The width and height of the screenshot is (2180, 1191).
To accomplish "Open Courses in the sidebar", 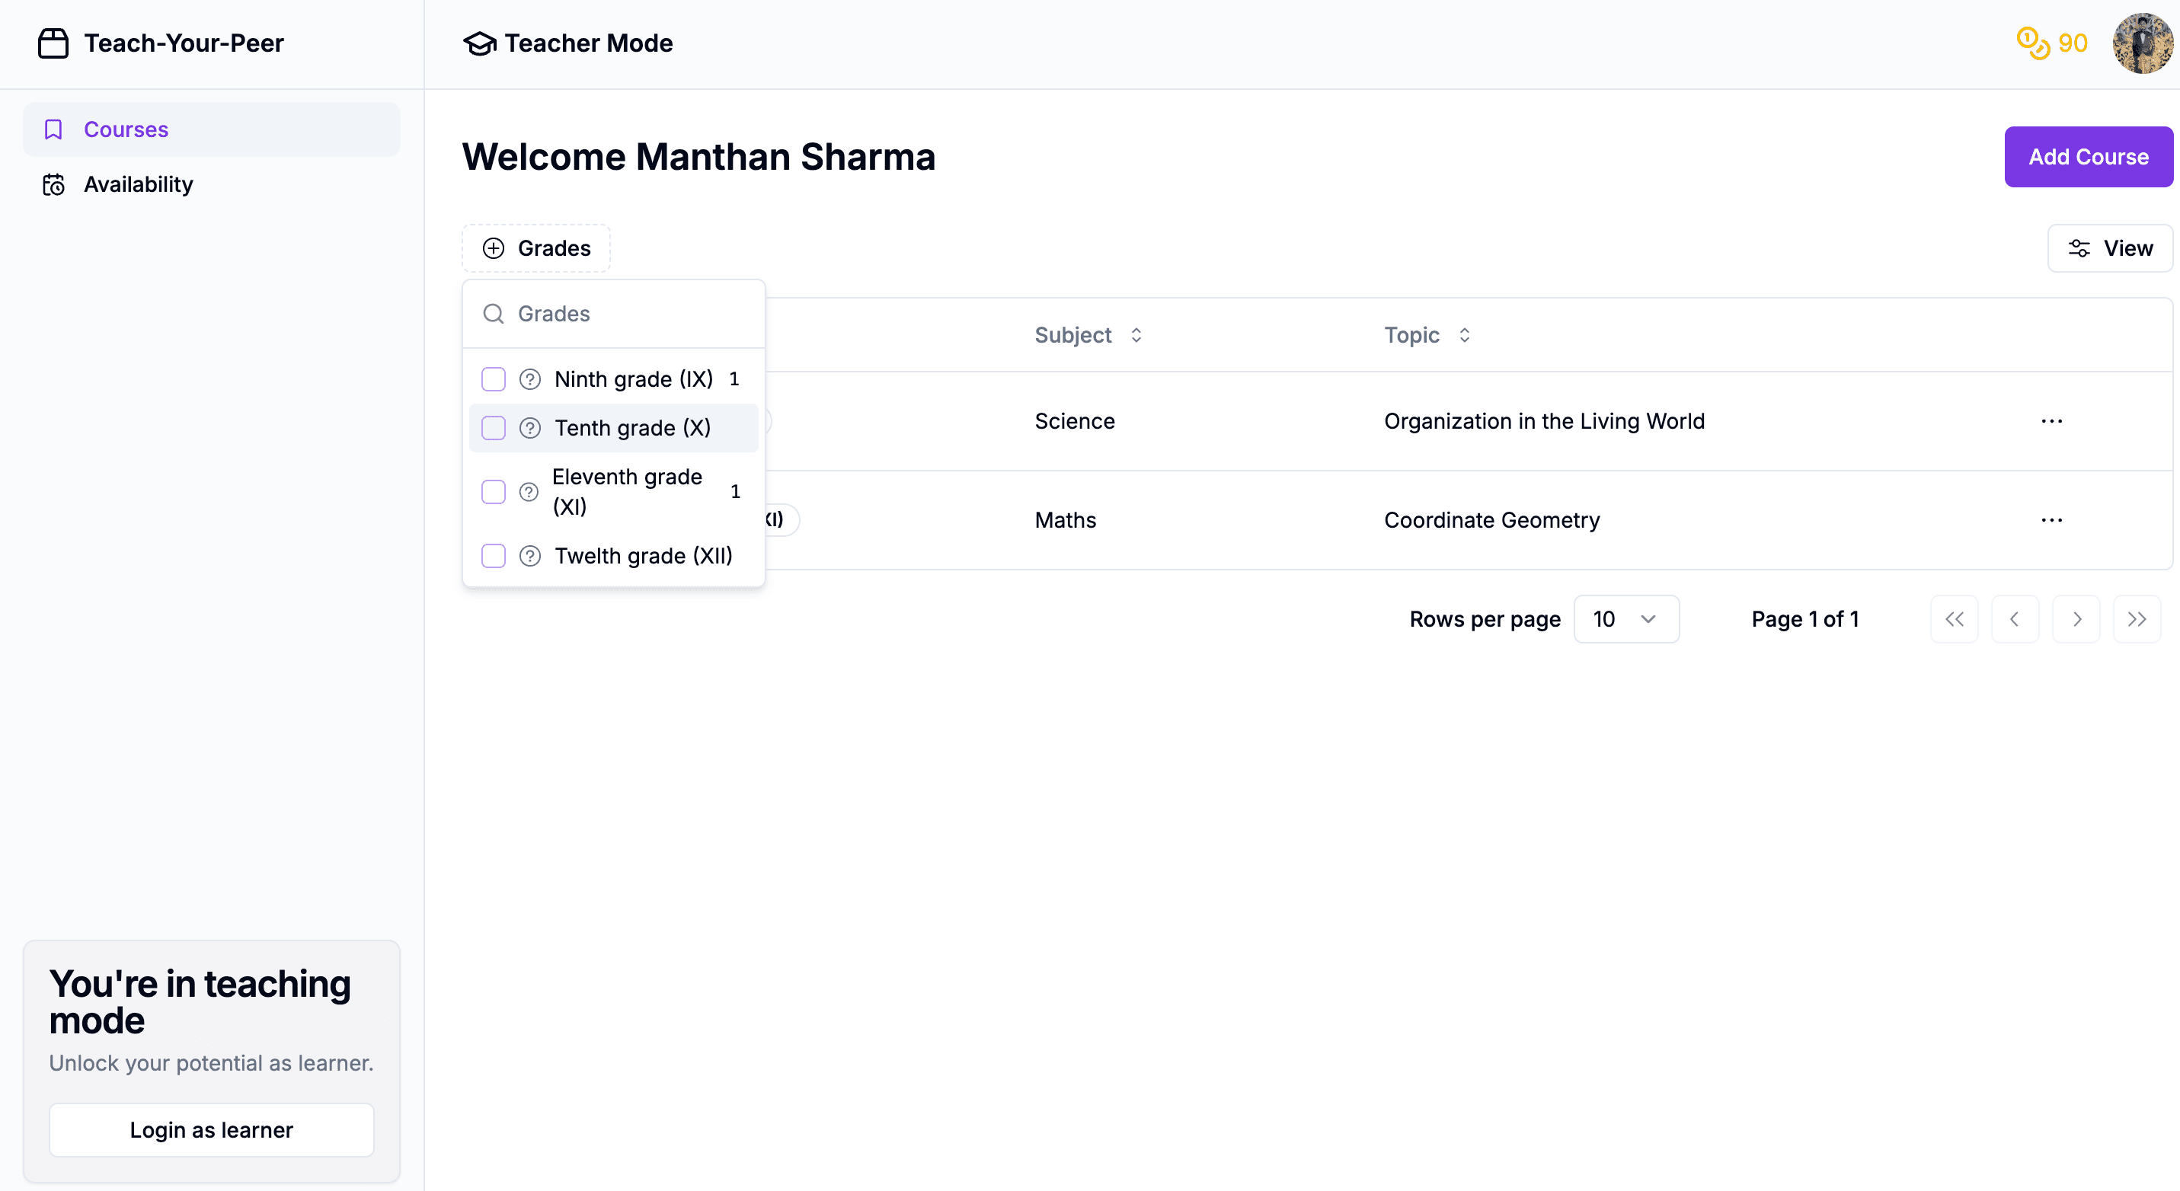I will tap(126, 129).
